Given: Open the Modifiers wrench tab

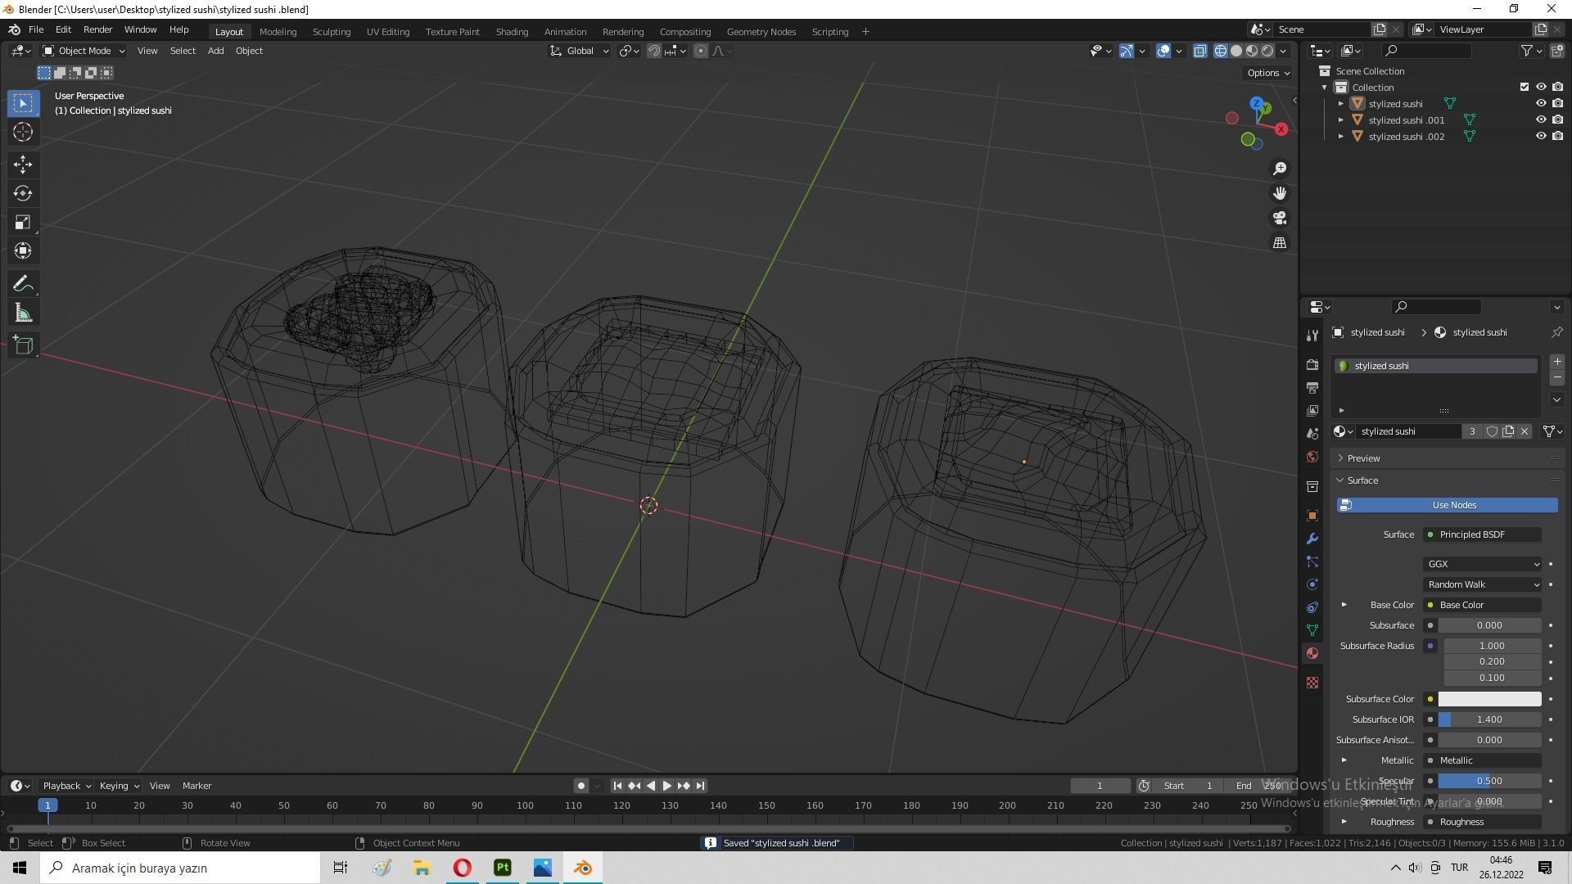Looking at the screenshot, I should (x=1312, y=539).
